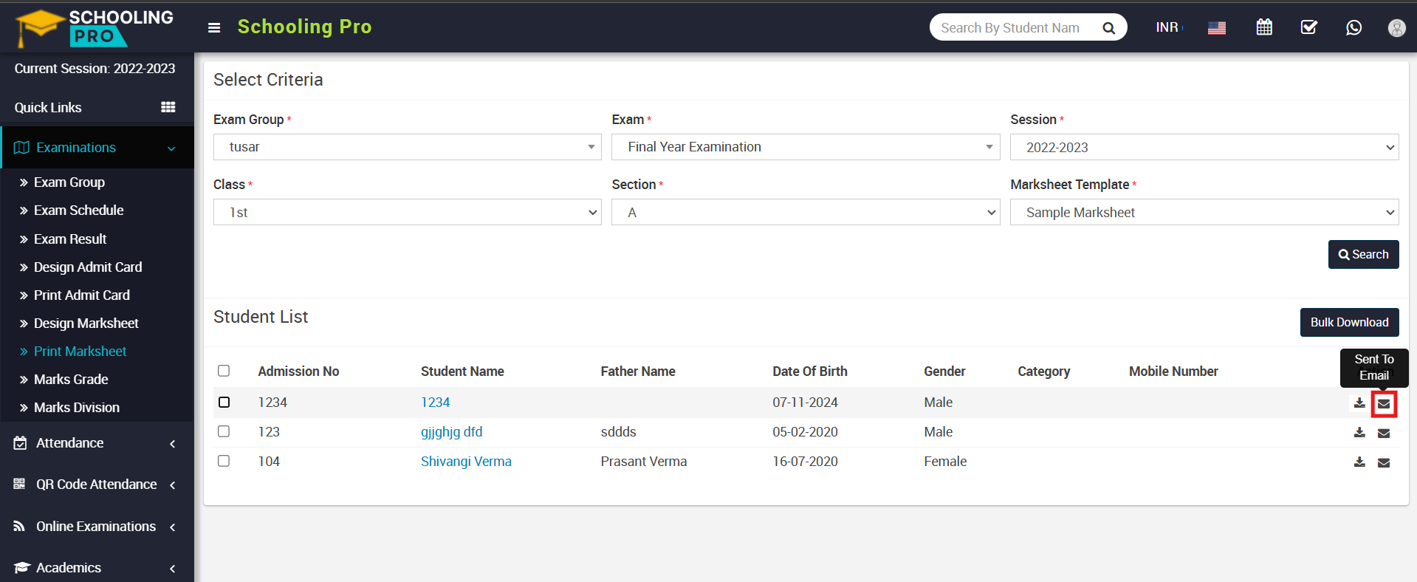The width and height of the screenshot is (1417, 582).
Task: Click the Quick Links grid icon
Action: pyautogui.click(x=168, y=107)
